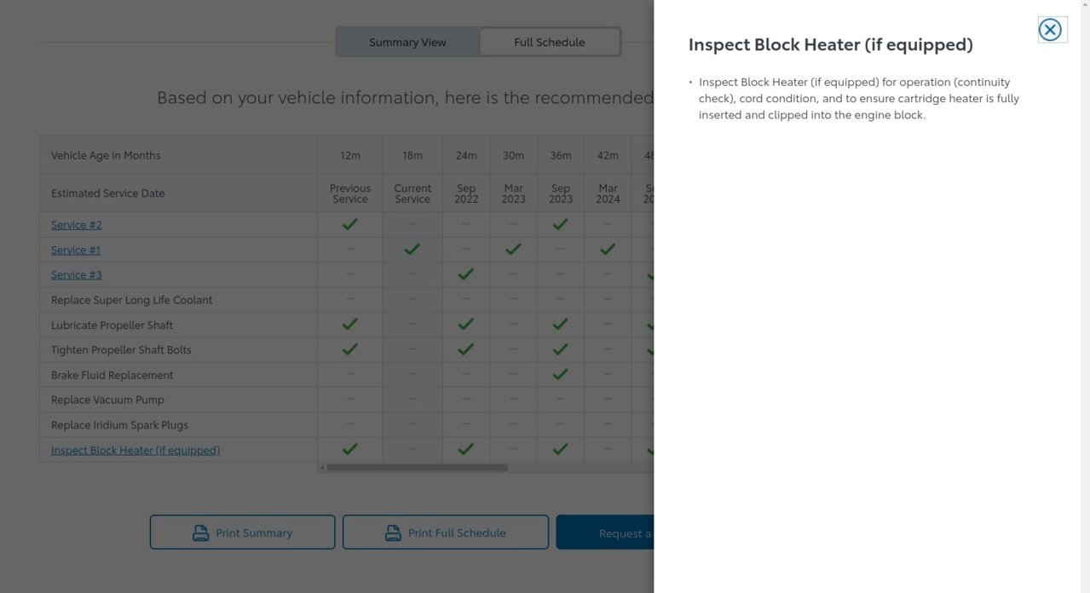Click the Service #1 checkmark under 18m
The width and height of the screenshot is (1090, 593).
(x=412, y=249)
